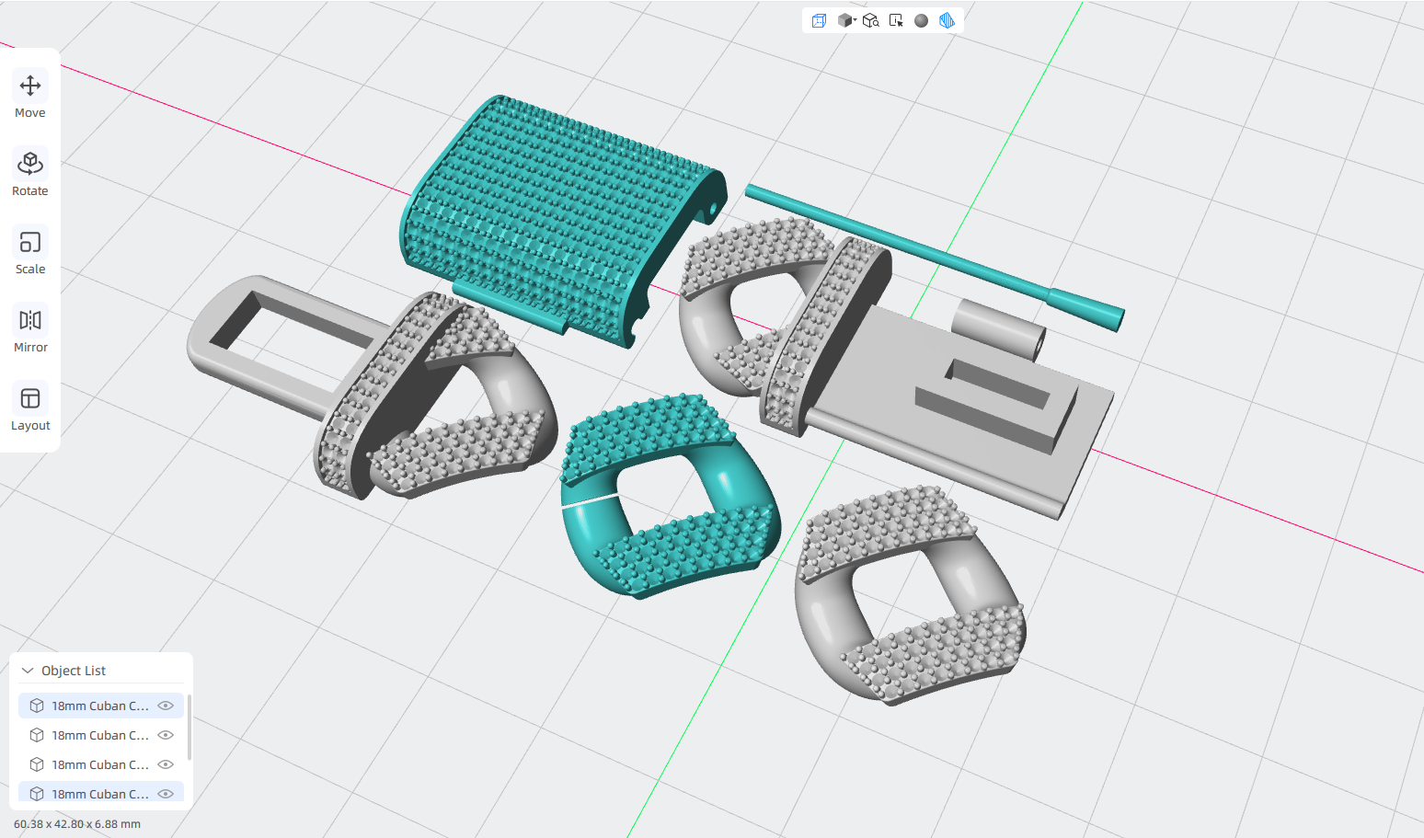The image size is (1424, 838).
Task: Toggle the blue striped slice preview icon
Action: 947,20
